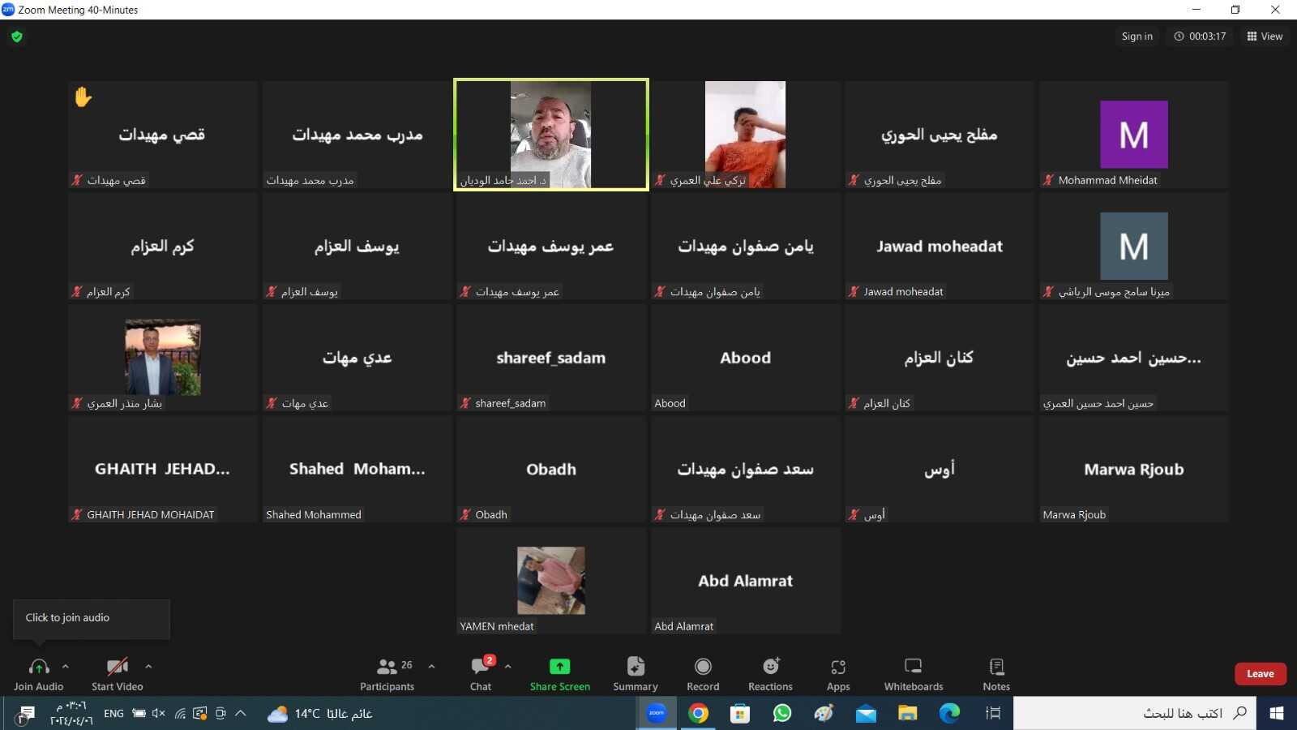Select the YAMEN mhedat video thumbnail
The image size is (1297, 730).
(x=551, y=581)
